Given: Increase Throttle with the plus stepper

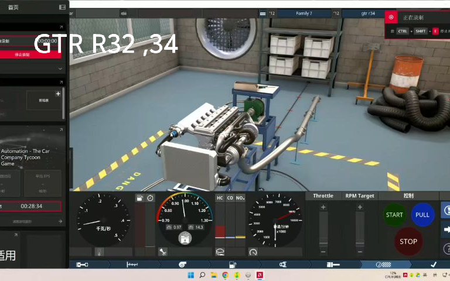Looking at the screenshot, I should coord(323,207).
